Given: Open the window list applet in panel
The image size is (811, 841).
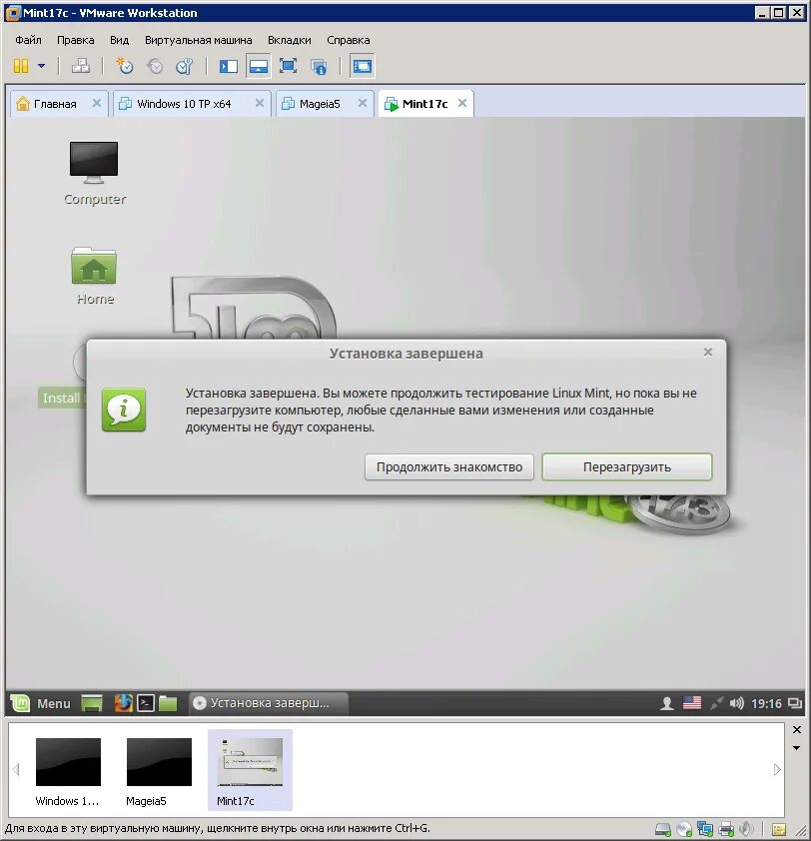Looking at the screenshot, I should tap(795, 703).
